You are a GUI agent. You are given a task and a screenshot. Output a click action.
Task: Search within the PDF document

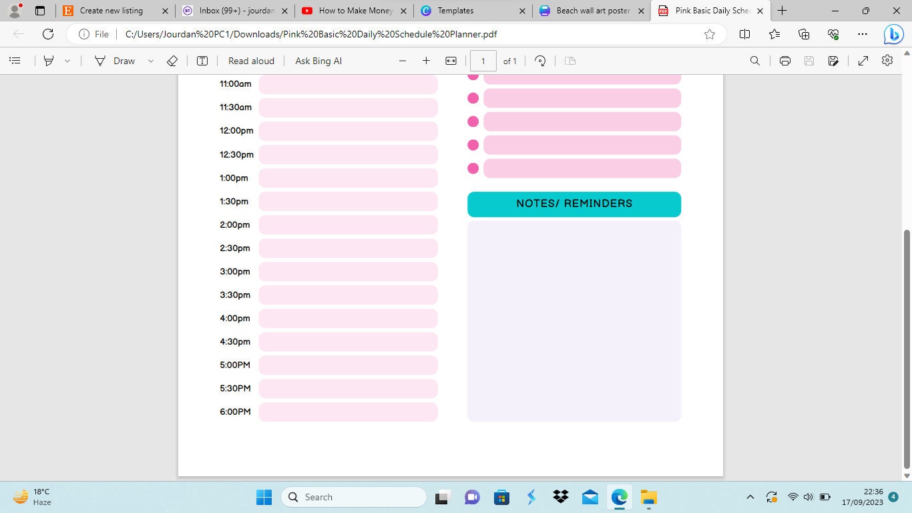pyautogui.click(x=754, y=61)
